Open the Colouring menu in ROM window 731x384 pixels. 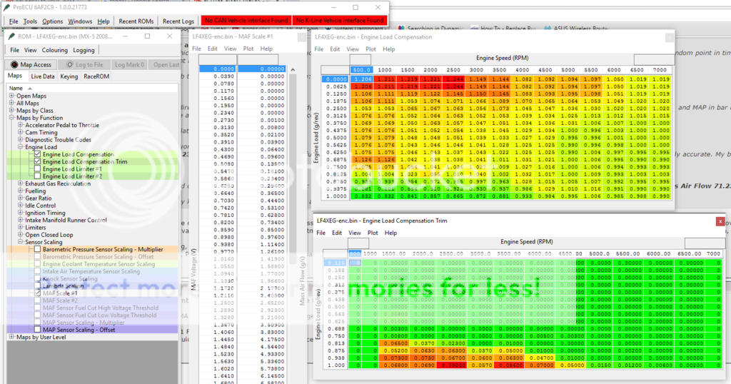(x=54, y=50)
